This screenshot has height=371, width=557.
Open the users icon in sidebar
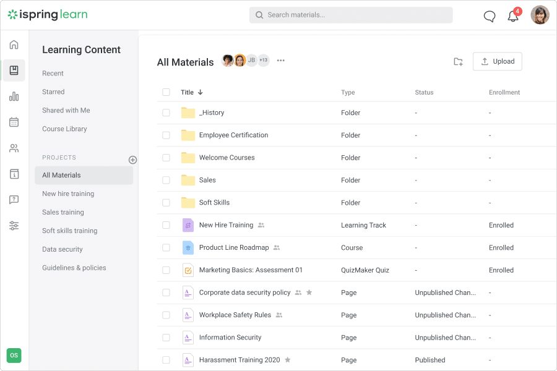tap(14, 148)
